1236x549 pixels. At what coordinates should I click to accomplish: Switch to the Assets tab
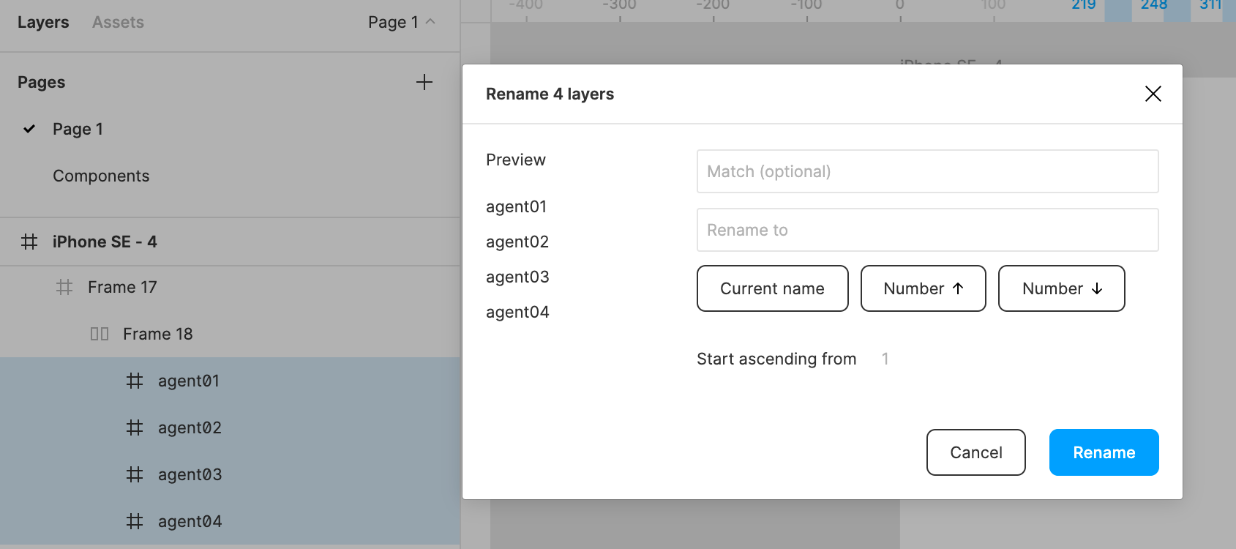click(x=118, y=22)
